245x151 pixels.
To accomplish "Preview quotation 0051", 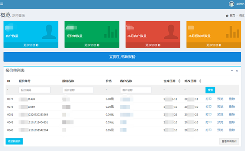I will pos(220,115).
